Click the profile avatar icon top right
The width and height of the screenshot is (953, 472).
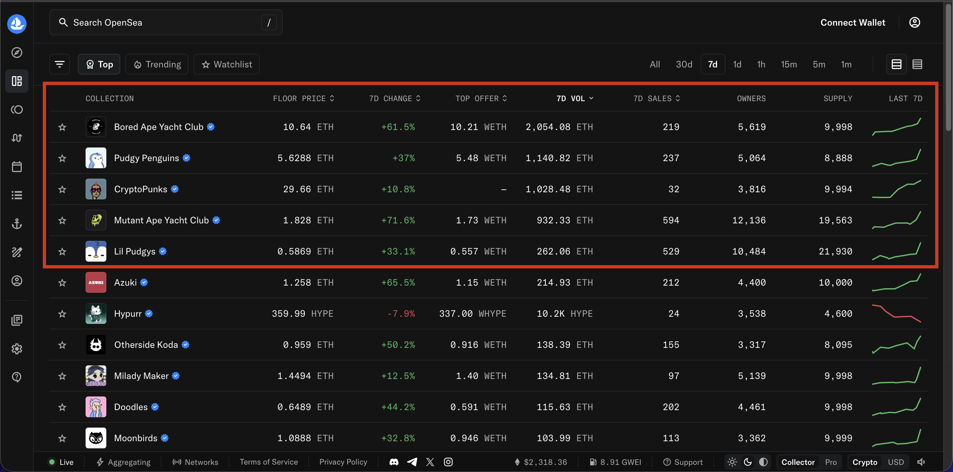(914, 23)
